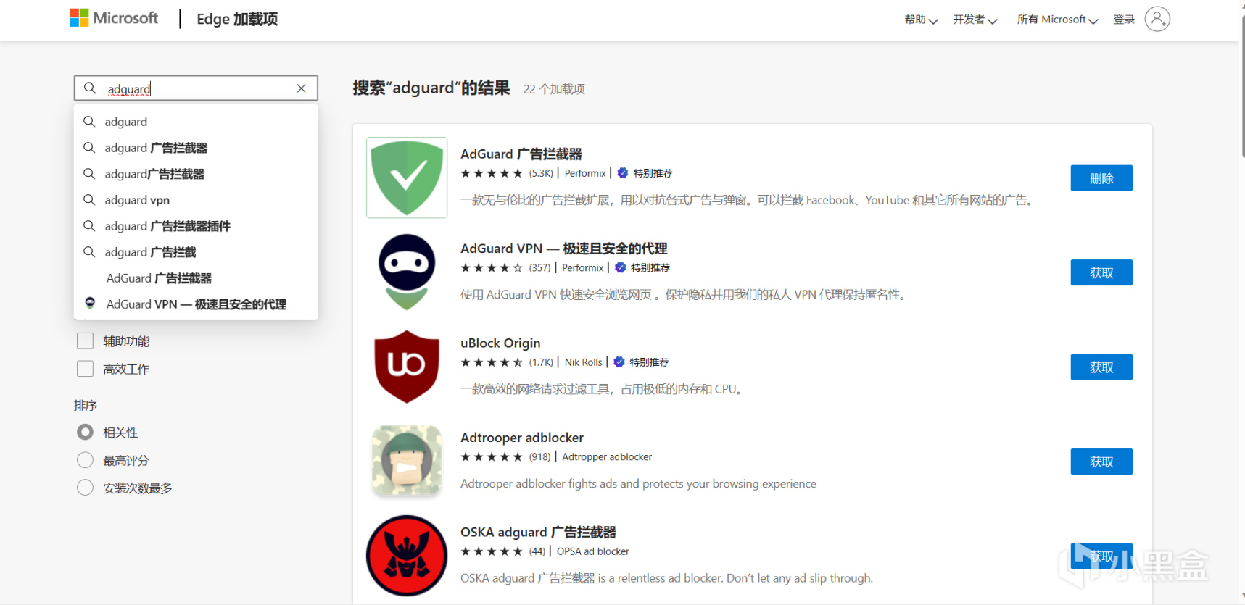Choose the 'adguard 广告拦截器' suggestion with a space

196,148
